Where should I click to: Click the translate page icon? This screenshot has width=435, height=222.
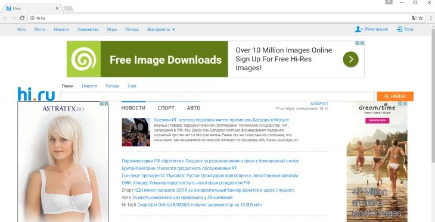(x=414, y=18)
